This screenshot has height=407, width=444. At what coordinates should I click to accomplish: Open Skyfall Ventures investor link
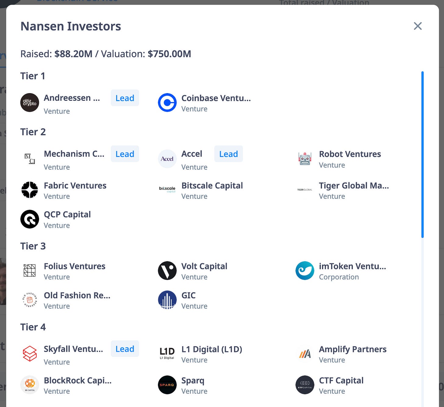pyautogui.click(x=73, y=349)
